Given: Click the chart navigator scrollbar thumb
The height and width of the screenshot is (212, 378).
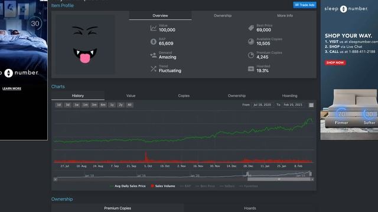Looking at the screenshot, I should (x=279, y=179).
